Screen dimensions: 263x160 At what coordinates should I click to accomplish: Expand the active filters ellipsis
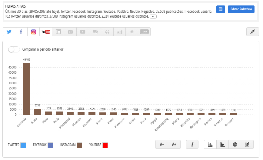pos(153,16)
